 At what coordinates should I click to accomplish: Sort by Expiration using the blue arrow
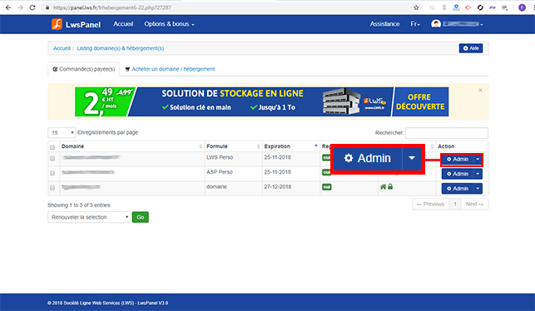point(316,146)
